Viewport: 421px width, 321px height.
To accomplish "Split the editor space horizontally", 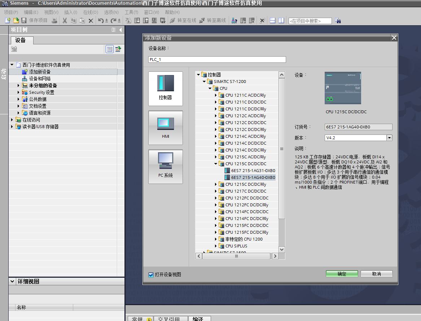I will coord(272,21).
